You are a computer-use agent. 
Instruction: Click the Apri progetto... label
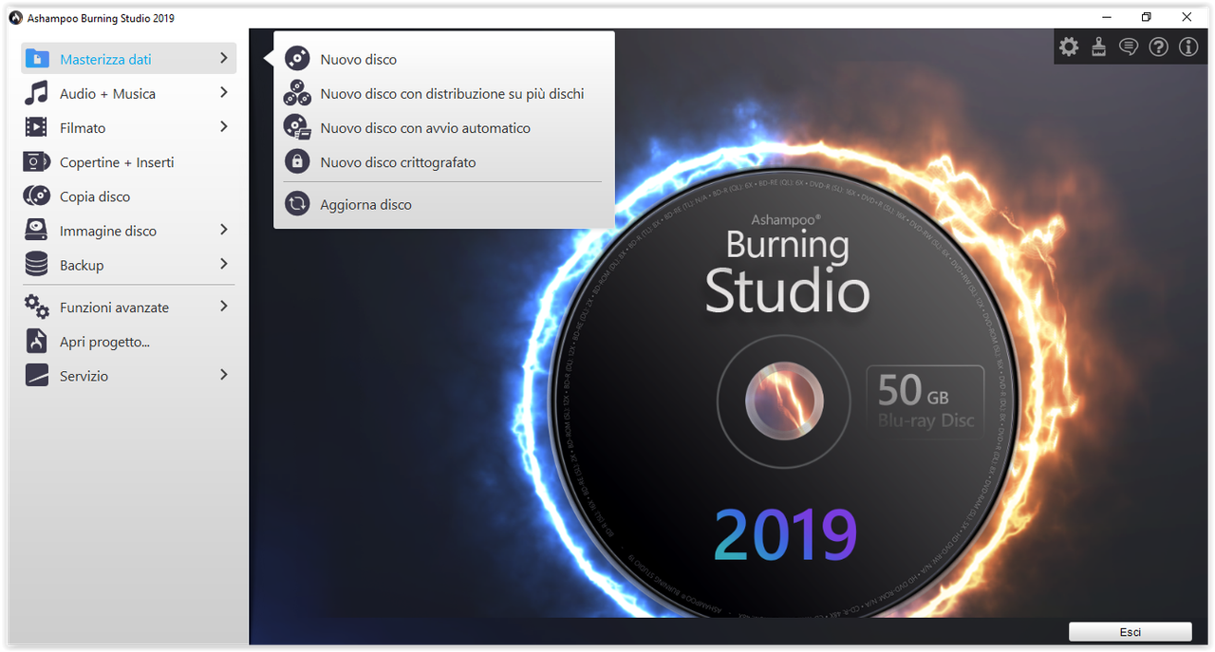(104, 342)
